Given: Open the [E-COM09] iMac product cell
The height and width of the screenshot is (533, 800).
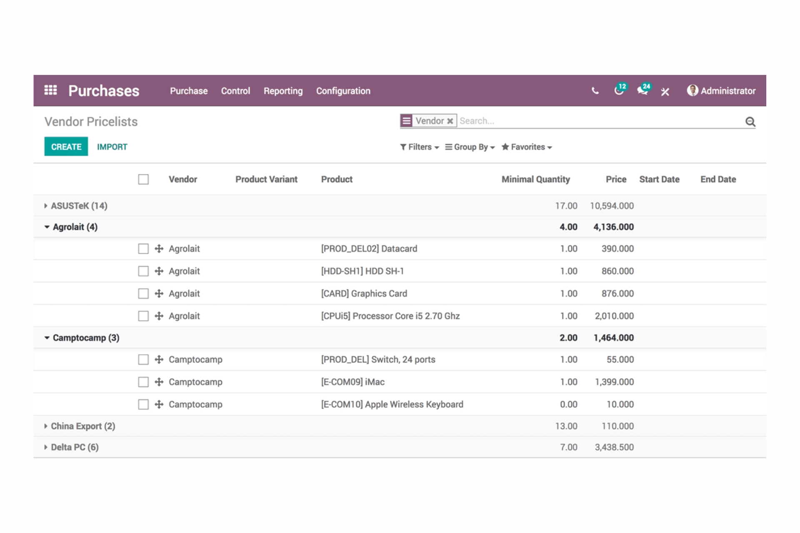Looking at the screenshot, I should [352, 382].
